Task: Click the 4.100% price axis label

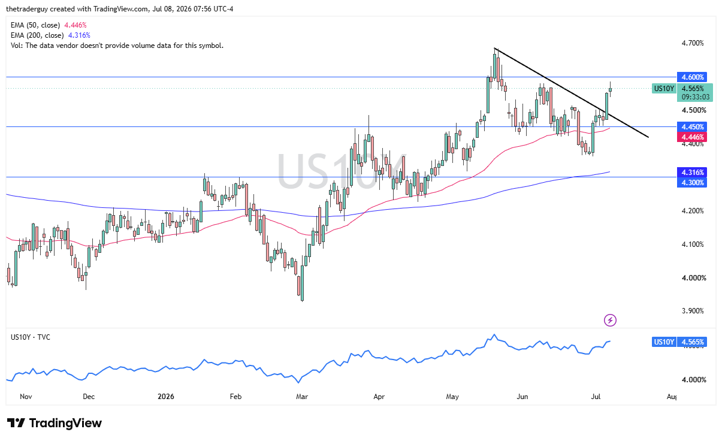Action: tap(692, 244)
